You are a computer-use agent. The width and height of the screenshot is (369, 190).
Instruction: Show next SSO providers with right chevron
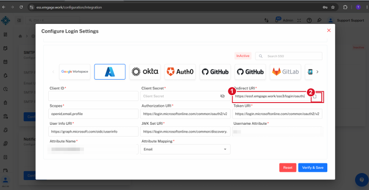click(317, 72)
